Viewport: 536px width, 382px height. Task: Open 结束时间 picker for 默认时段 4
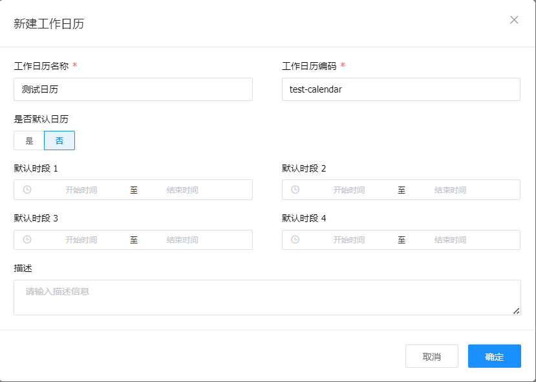coord(450,240)
